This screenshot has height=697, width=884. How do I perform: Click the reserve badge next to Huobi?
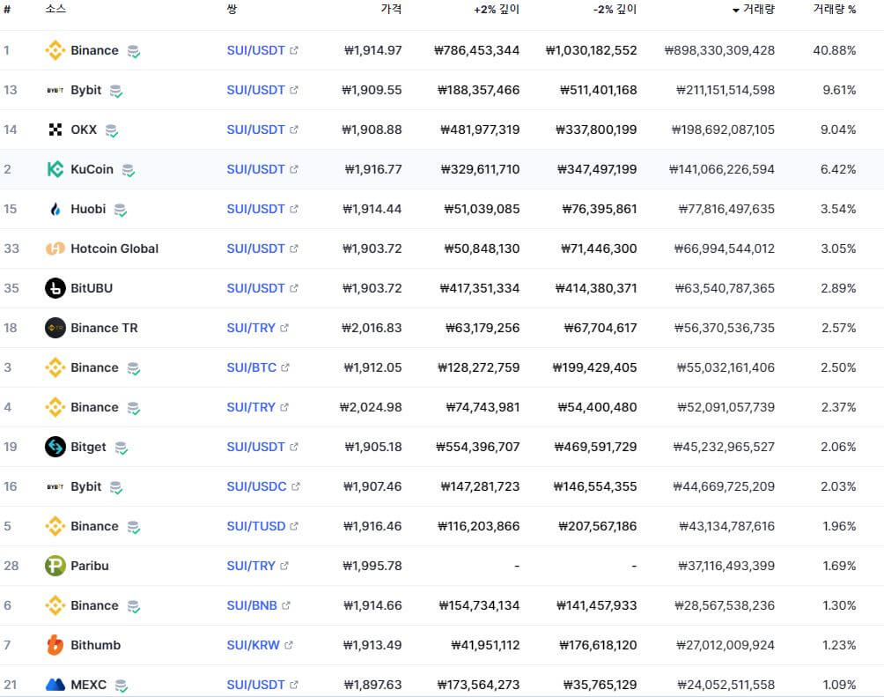120,210
